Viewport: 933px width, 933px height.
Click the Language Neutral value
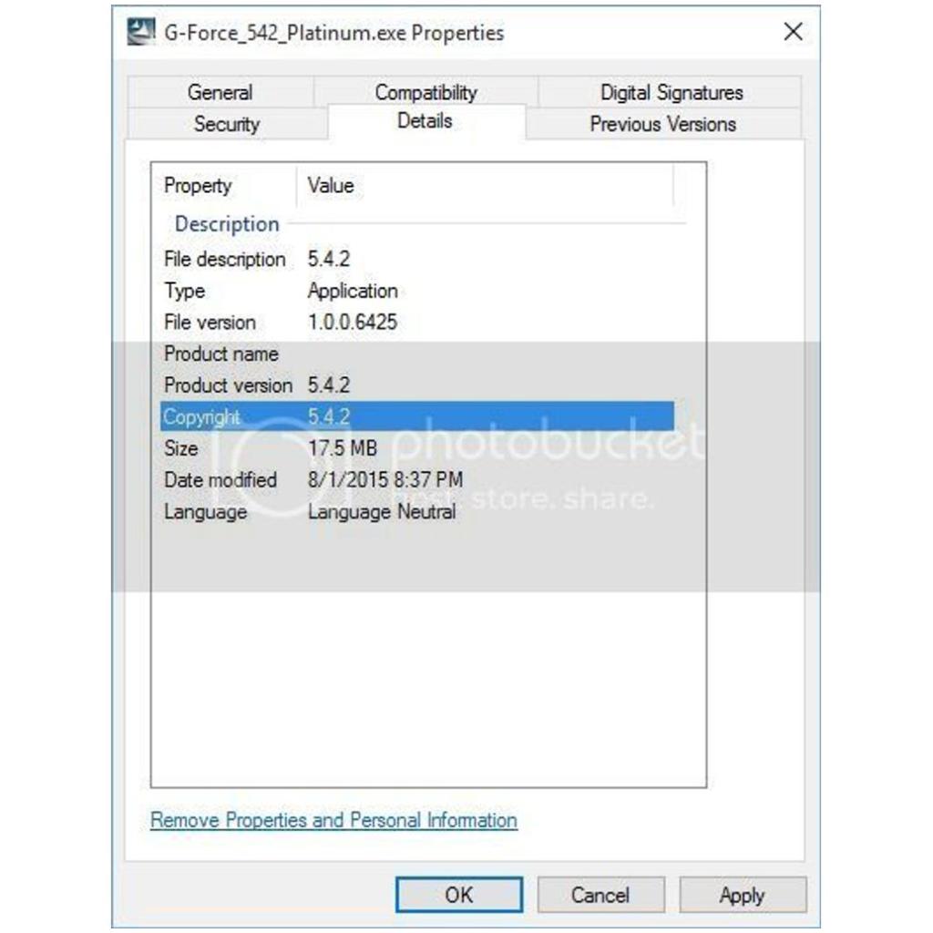click(x=382, y=512)
